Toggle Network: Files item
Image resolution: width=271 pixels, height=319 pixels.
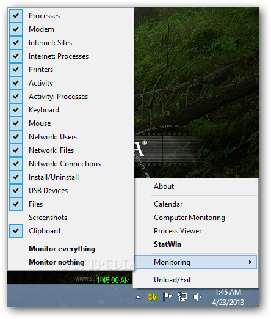coord(70,150)
